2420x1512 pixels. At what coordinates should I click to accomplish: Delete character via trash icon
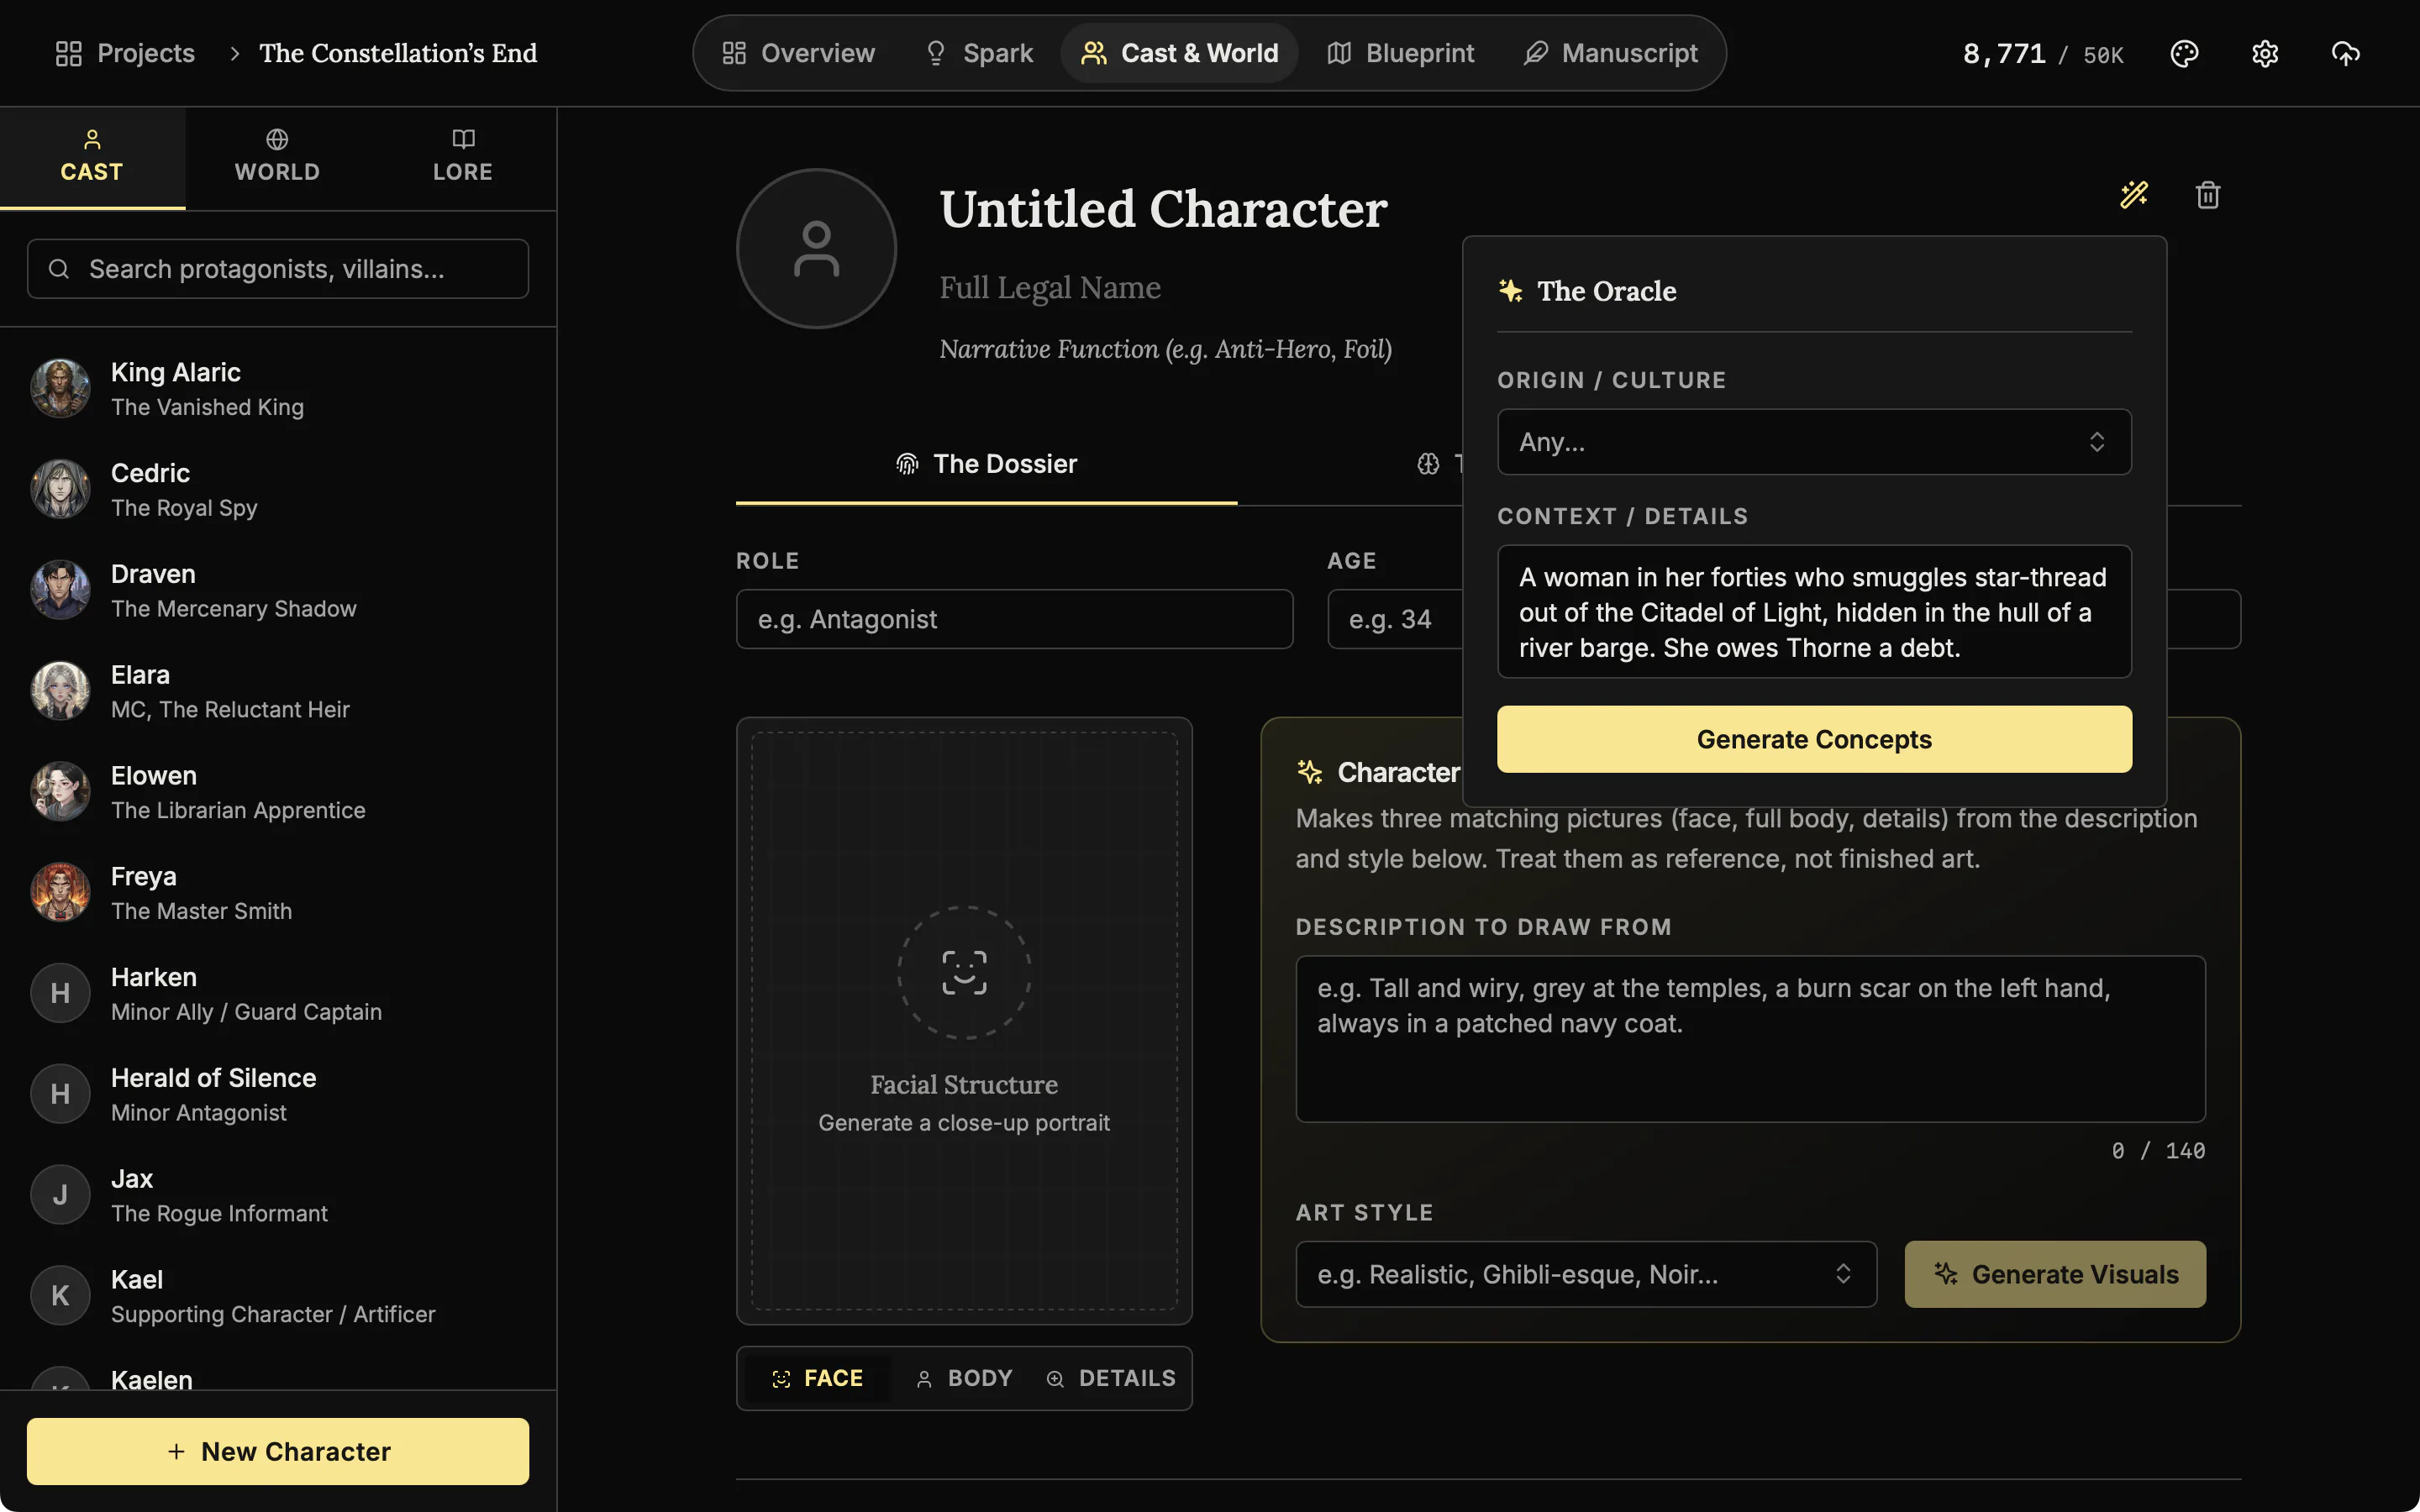point(2208,194)
